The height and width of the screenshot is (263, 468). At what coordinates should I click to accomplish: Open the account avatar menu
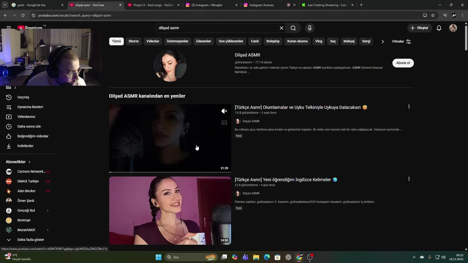pyautogui.click(x=453, y=28)
